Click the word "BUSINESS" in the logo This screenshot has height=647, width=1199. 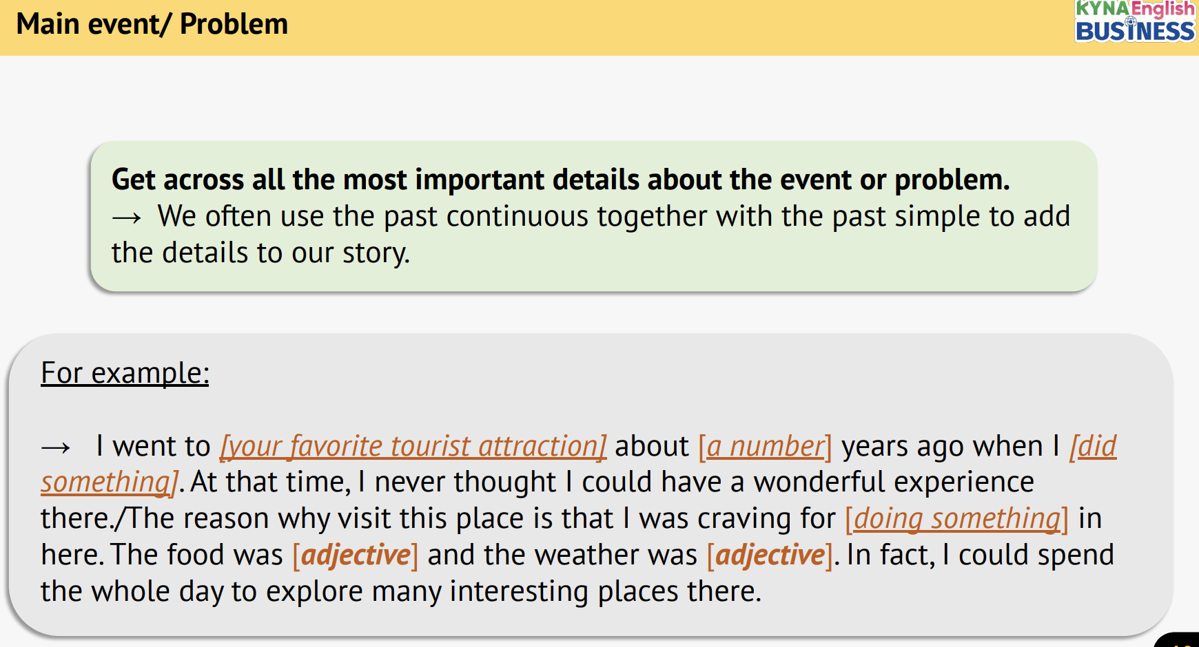point(1134,32)
